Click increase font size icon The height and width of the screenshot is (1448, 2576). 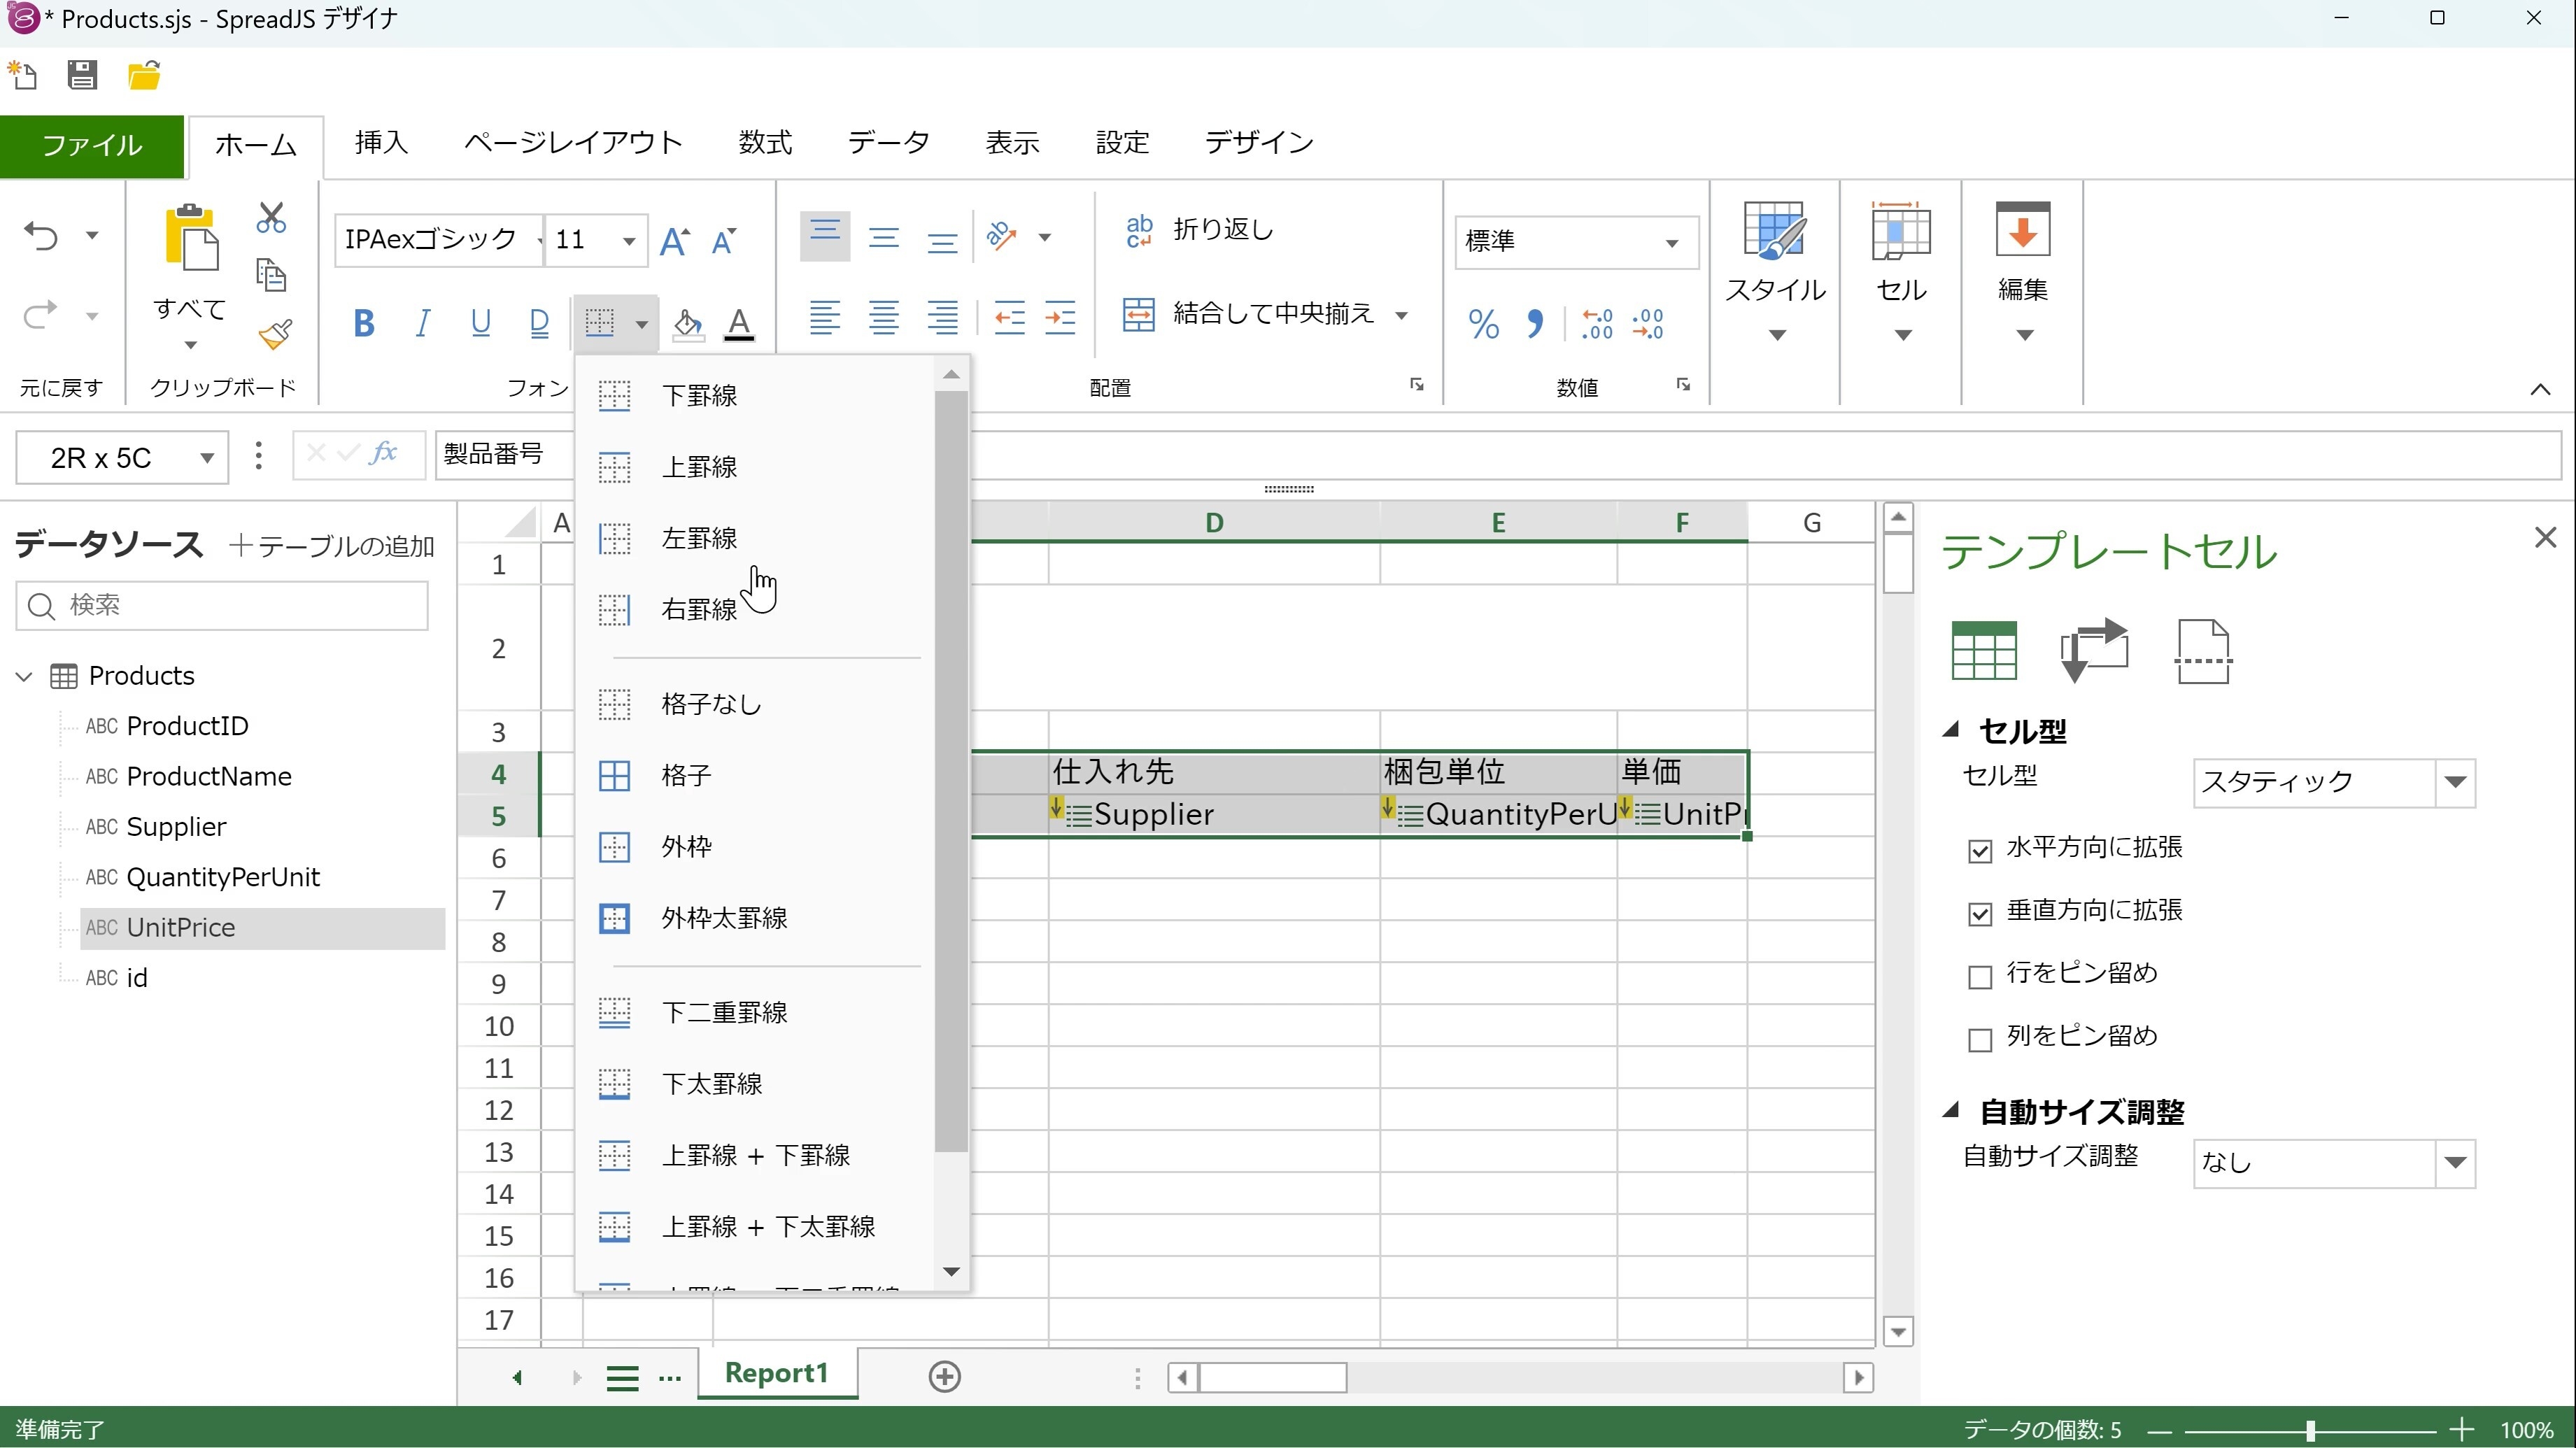[674, 241]
